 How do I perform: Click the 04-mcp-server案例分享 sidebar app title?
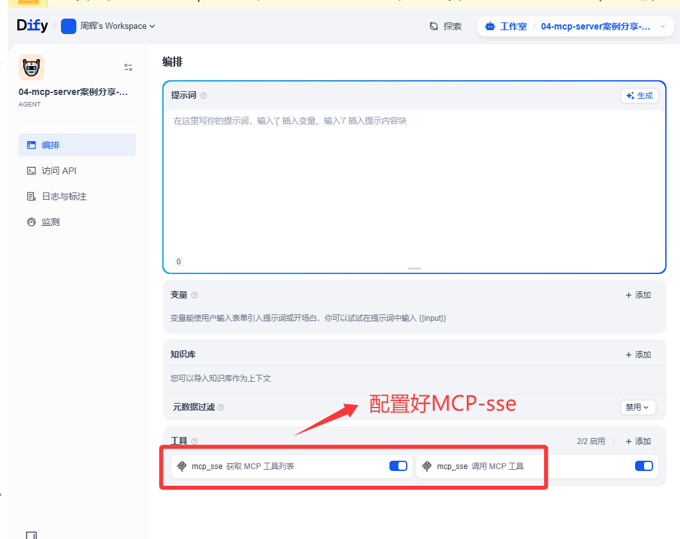(x=73, y=92)
